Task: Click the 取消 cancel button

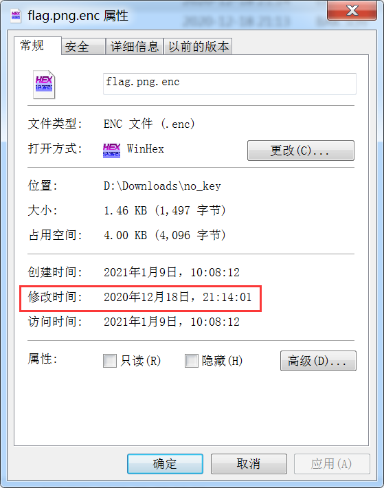Action: coord(249,464)
